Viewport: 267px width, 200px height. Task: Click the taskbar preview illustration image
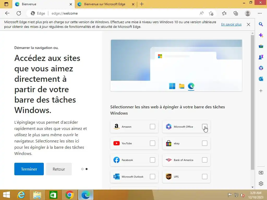pos(176,65)
